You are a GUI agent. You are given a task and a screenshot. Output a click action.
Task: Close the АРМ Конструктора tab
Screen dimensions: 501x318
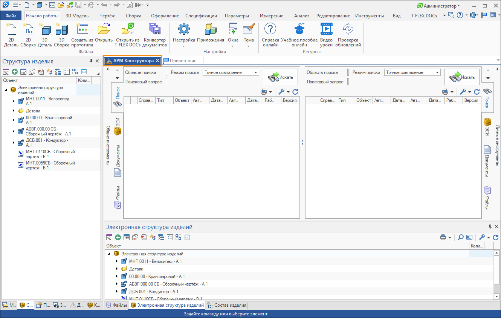click(x=158, y=61)
